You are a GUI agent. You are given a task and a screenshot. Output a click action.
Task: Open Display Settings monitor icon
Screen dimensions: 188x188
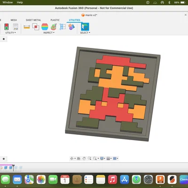pos(102,158)
